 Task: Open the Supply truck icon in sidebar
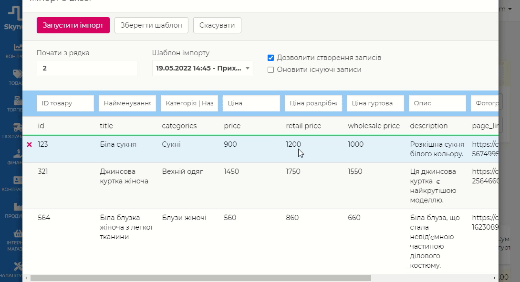tap(18, 128)
